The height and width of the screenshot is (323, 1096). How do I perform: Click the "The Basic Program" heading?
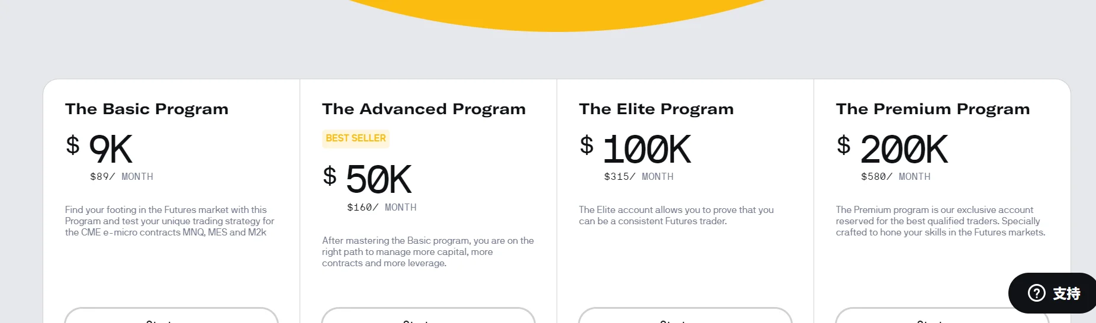pos(147,109)
